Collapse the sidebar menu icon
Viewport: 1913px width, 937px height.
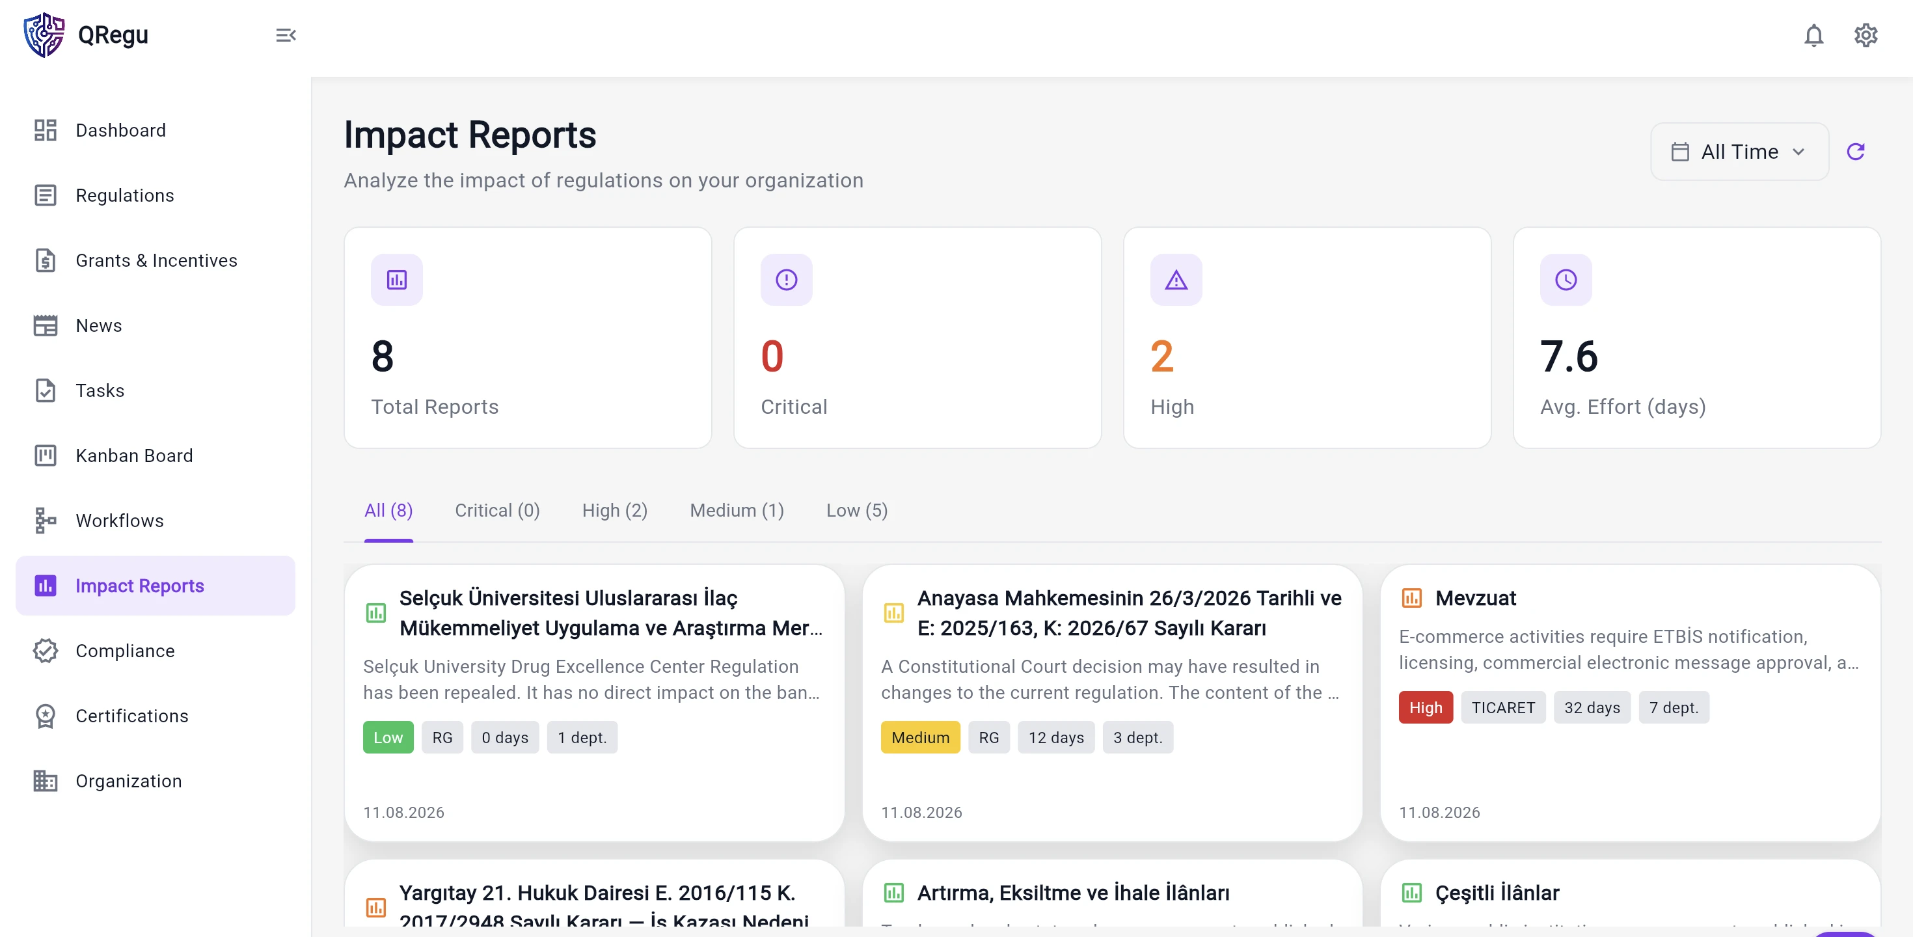coord(286,35)
